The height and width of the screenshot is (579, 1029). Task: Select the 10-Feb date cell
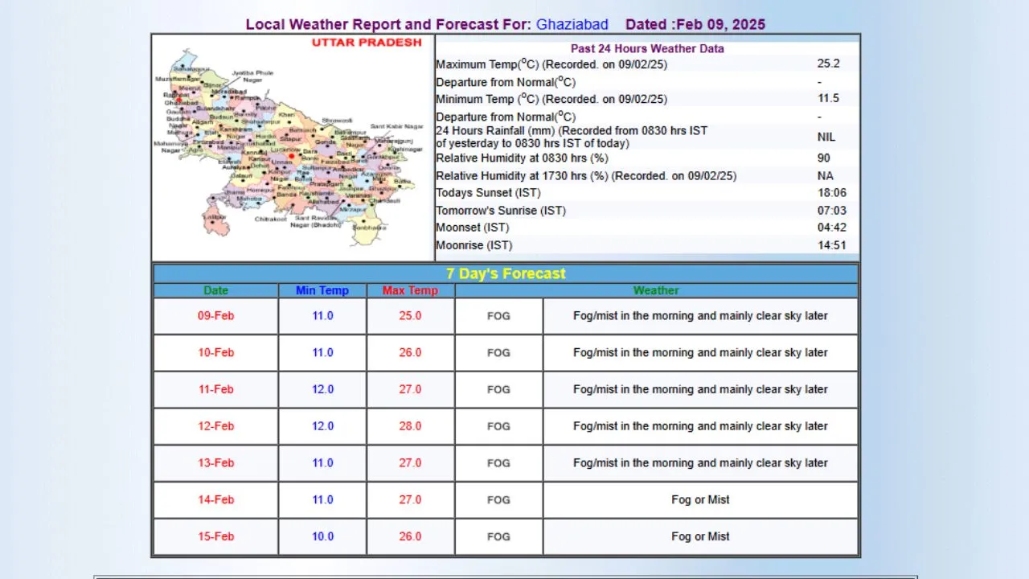[215, 353]
